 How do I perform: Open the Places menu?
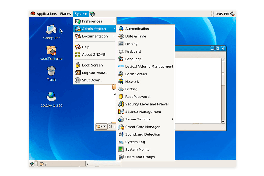pos(65,14)
